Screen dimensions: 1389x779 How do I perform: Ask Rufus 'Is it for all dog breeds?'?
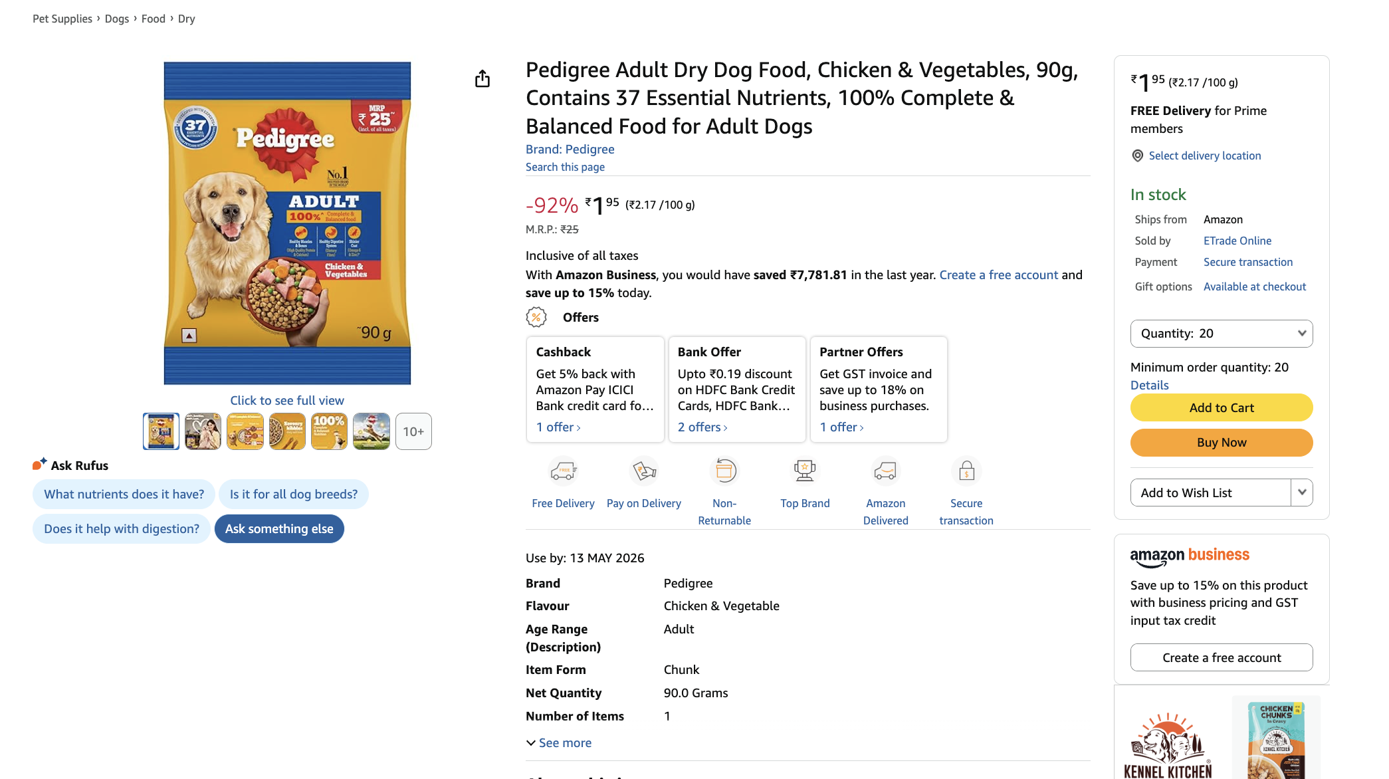pos(293,494)
